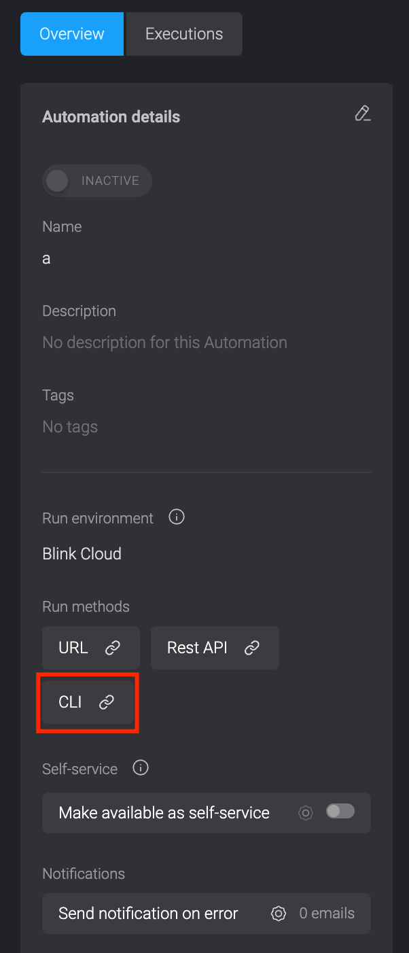The width and height of the screenshot is (409, 953).
Task: Click the automation name value 'a'
Action: [46, 258]
